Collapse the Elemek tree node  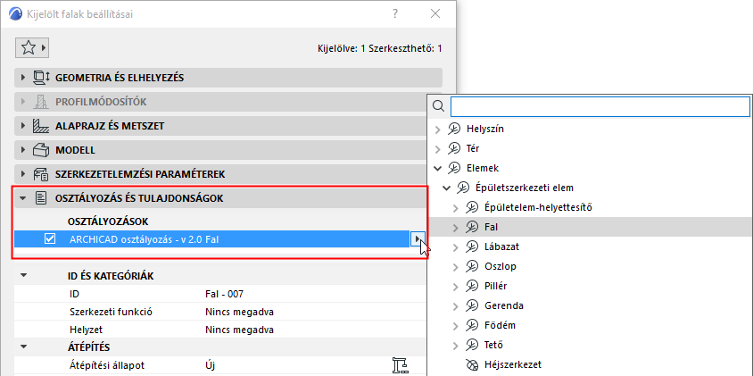pos(437,168)
